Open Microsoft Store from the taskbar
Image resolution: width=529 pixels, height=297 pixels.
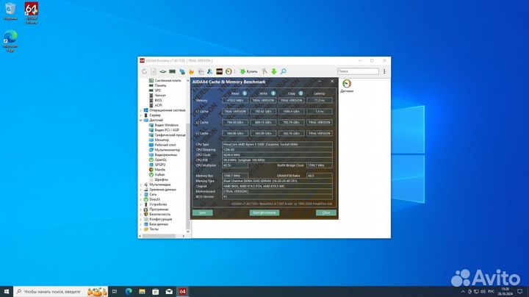(156, 292)
